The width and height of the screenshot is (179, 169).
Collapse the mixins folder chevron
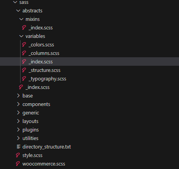point(21,19)
